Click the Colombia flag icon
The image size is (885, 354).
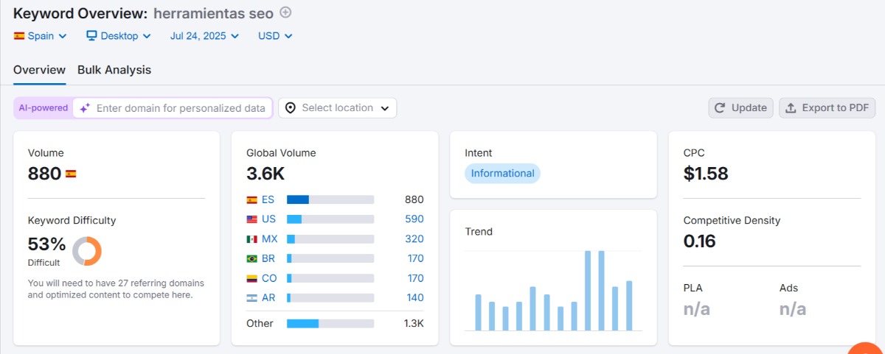click(x=251, y=279)
